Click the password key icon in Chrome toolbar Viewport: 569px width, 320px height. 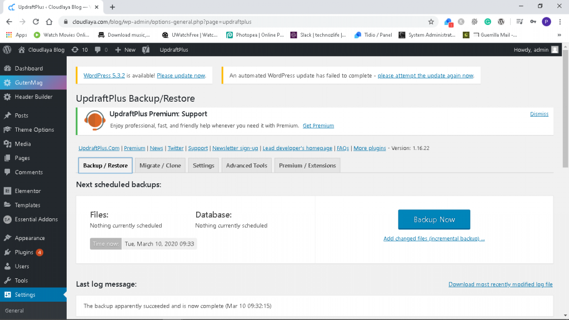(x=533, y=22)
